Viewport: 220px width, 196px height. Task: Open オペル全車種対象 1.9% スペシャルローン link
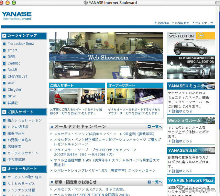pos(107,162)
